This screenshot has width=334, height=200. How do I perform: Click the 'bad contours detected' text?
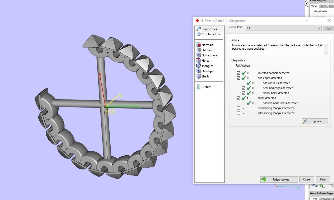tap(276, 83)
